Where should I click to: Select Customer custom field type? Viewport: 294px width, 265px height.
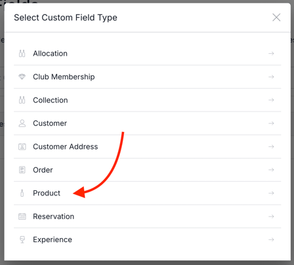147,123
